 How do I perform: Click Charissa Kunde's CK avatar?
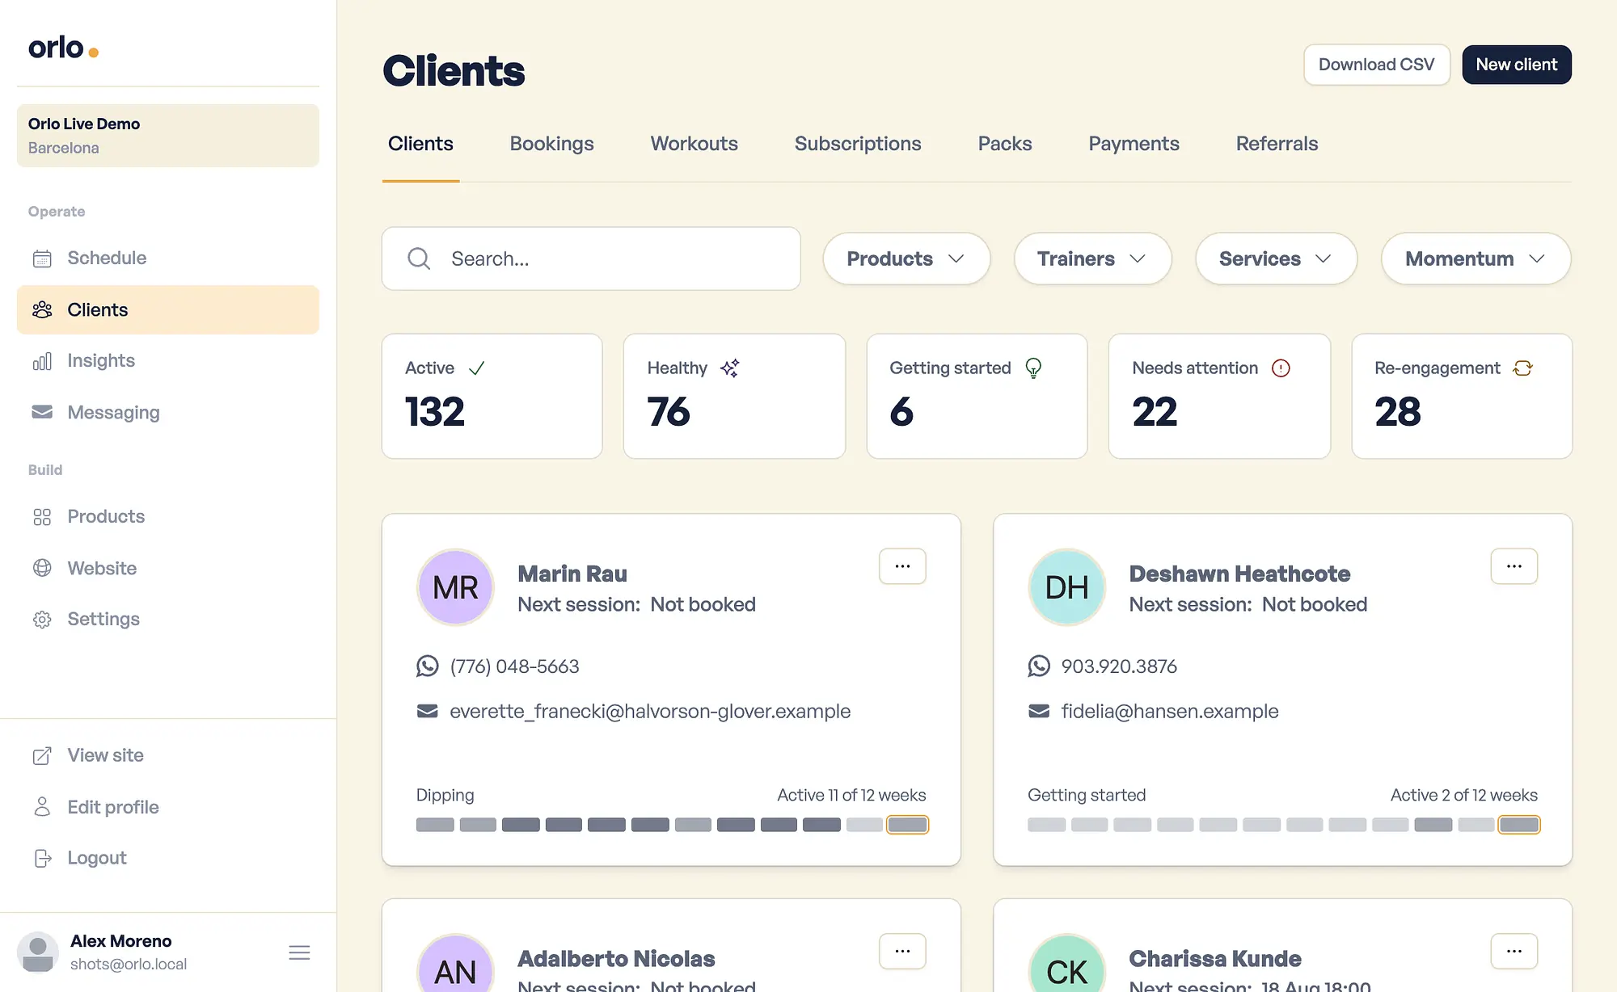click(1066, 965)
